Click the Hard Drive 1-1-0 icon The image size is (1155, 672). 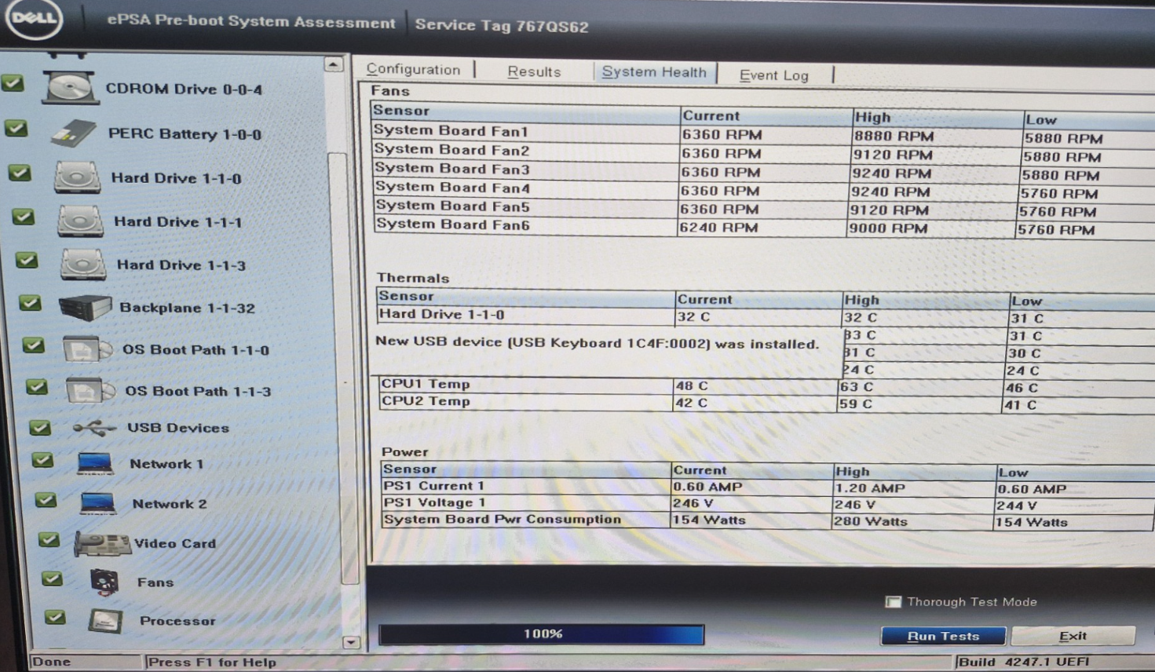pos(77,177)
